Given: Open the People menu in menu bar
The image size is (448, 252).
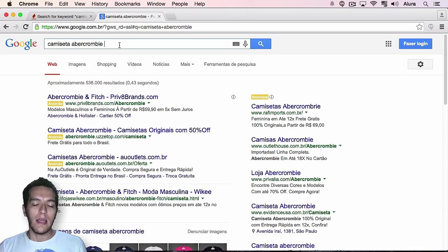Looking at the screenshot, I should [x=180, y=4].
